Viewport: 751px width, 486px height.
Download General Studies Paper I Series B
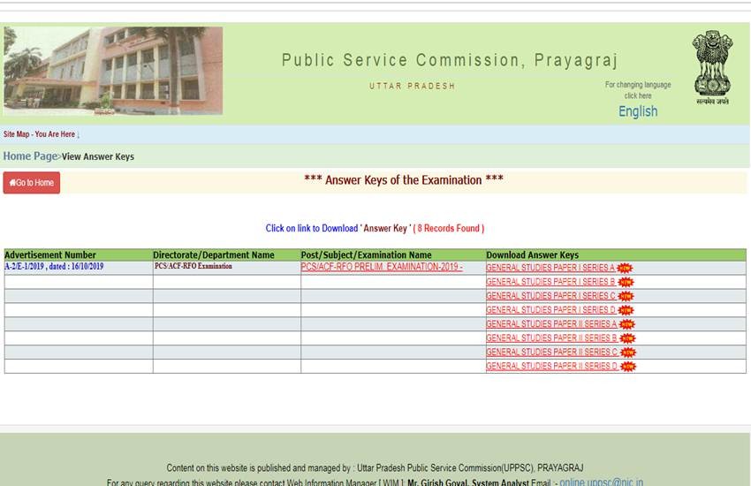(550, 282)
